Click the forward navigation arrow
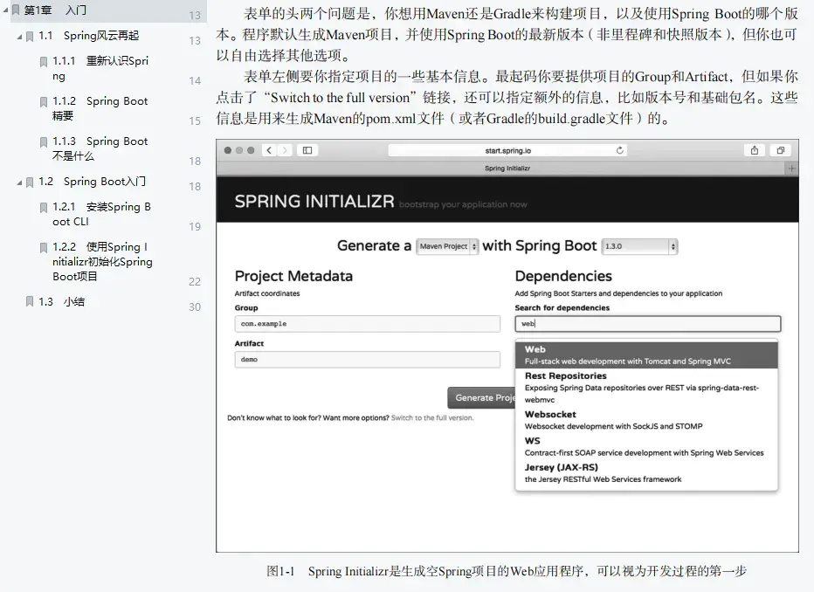814x592 pixels. pyautogui.click(x=279, y=148)
